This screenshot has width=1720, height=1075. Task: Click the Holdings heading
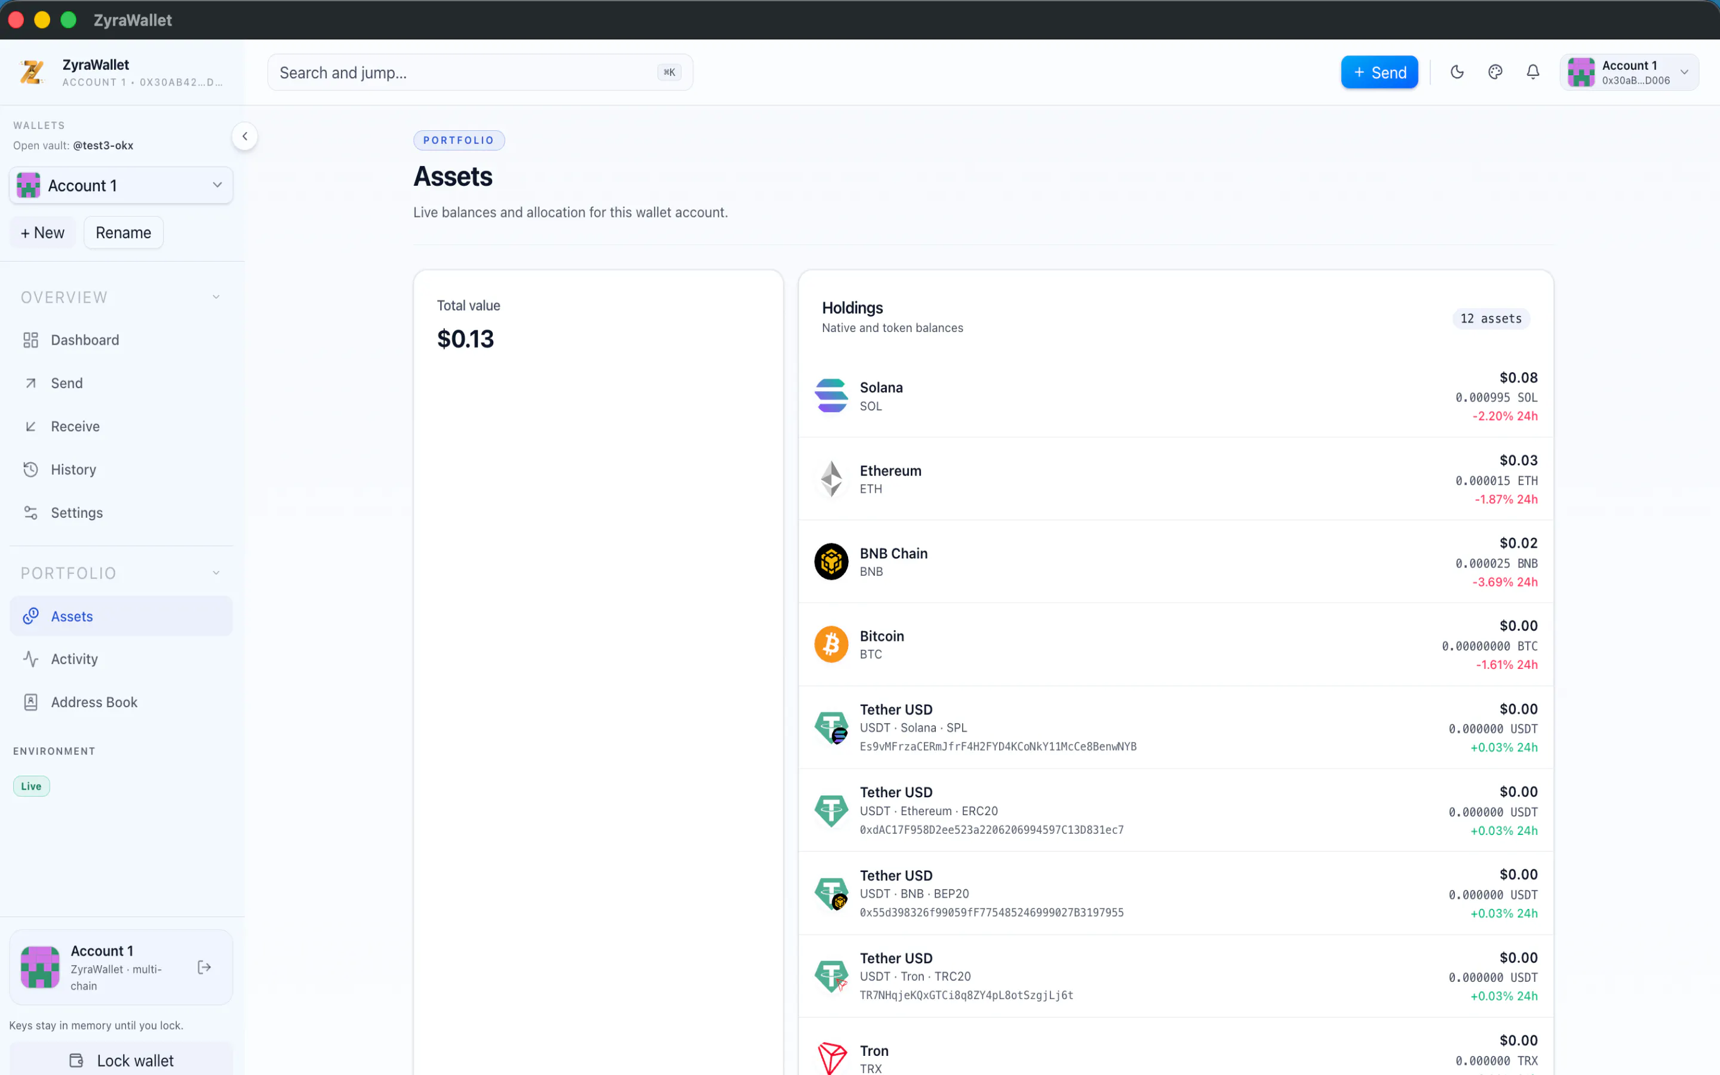852,308
